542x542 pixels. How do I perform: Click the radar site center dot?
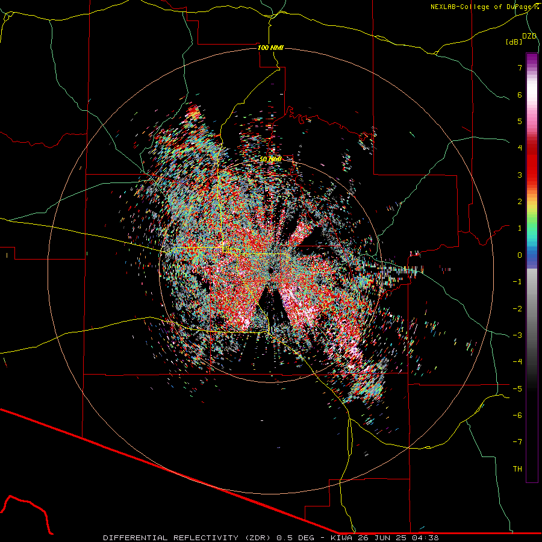point(271,270)
